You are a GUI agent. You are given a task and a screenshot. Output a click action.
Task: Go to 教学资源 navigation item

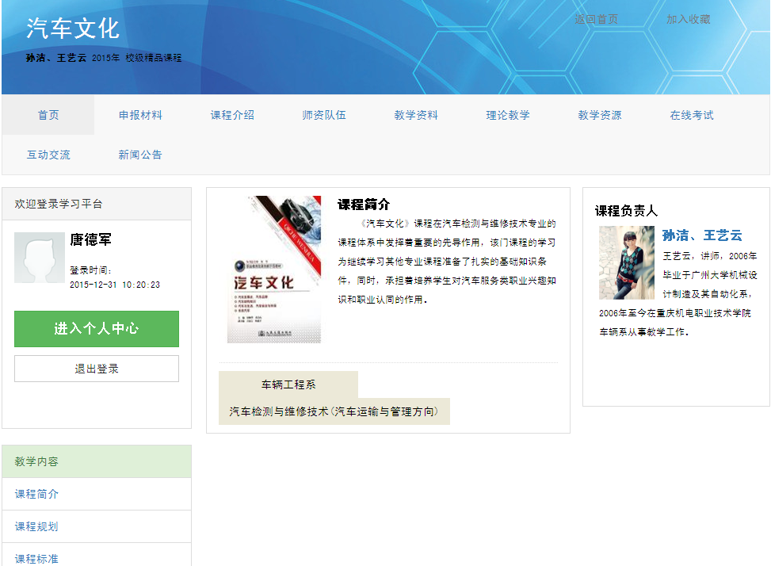pos(600,115)
